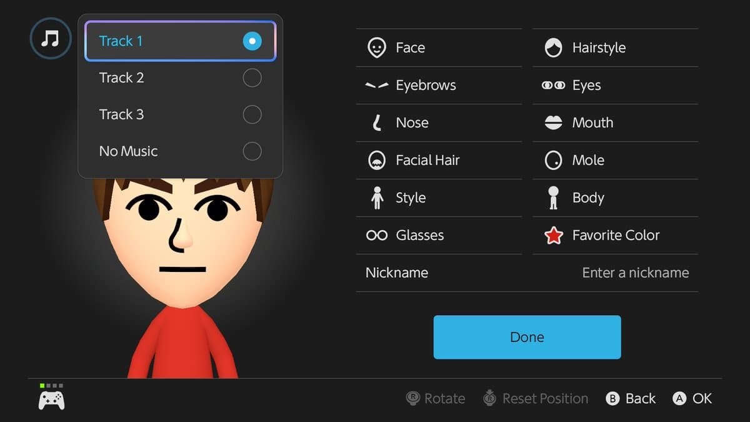This screenshot has width=750, height=422.
Task: Click the controller icon in footer
Action: (x=51, y=399)
